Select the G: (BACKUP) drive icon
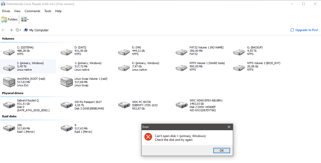This screenshot has height=163, width=321. (239, 52)
